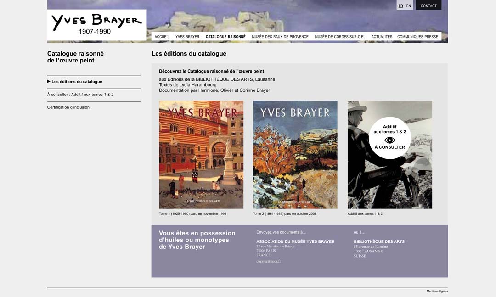The height and width of the screenshot is (297, 496).
Task: Click Vous êtes en possession d'huiles text
Action: [x=197, y=240]
